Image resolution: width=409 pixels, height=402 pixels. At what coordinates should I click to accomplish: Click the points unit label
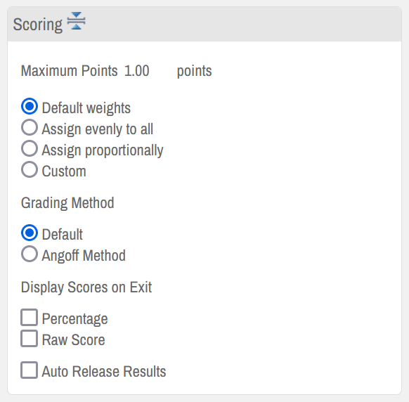pyautogui.click(x=195, y=72)
